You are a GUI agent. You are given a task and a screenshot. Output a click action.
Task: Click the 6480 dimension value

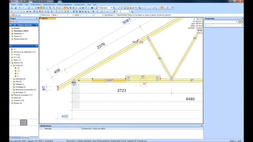coord(190,99)
